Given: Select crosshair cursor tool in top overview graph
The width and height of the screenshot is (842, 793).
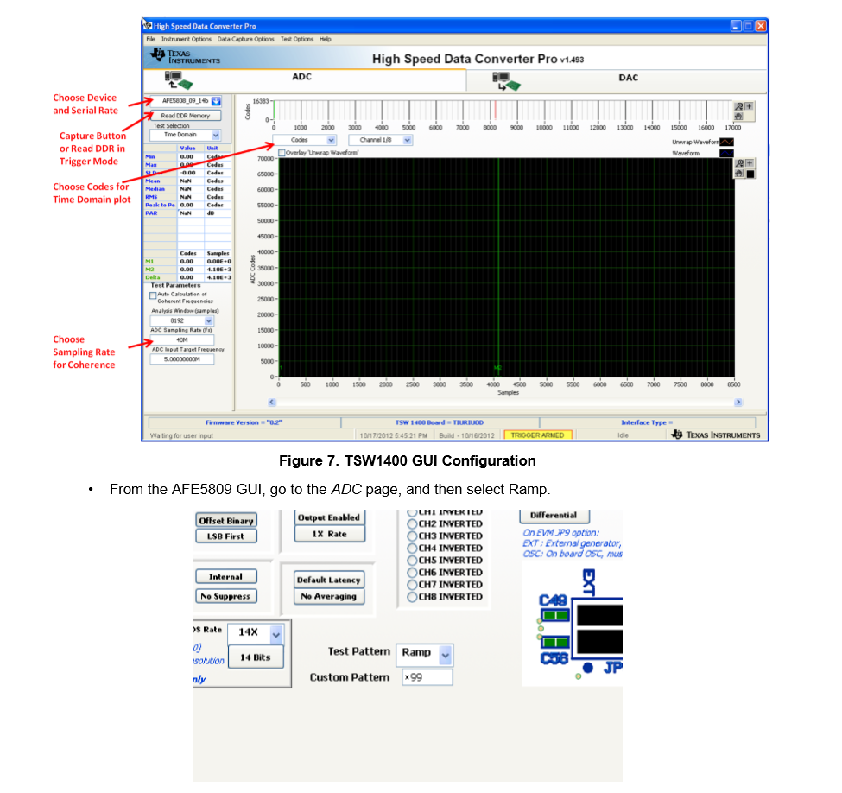Looking at the screenshot, I should [x=749, y=106].
